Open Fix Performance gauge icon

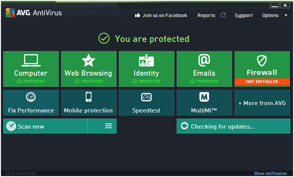[x=31, y=97]
